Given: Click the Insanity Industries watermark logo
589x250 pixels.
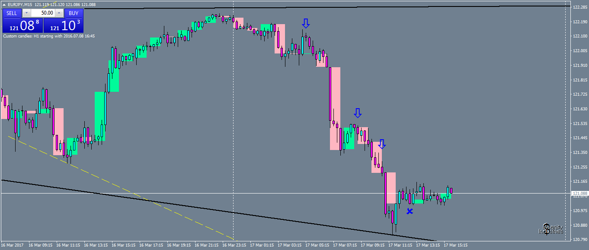Looking at the screenshot, I should pyautogui.click(x=551, y=229).
